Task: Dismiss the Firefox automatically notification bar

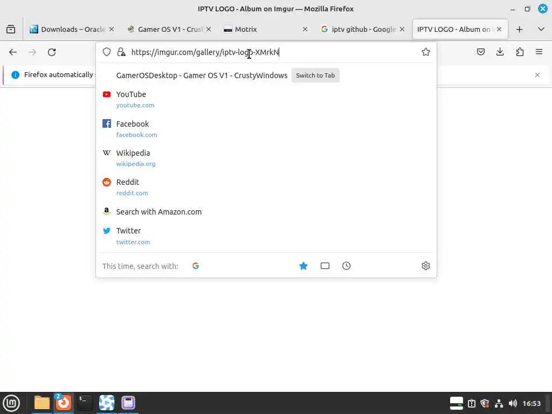Action: pos(537,75)
